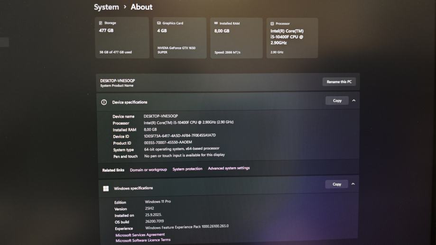Click the '58 GB of 477 GB used' text

pos(116,52)
